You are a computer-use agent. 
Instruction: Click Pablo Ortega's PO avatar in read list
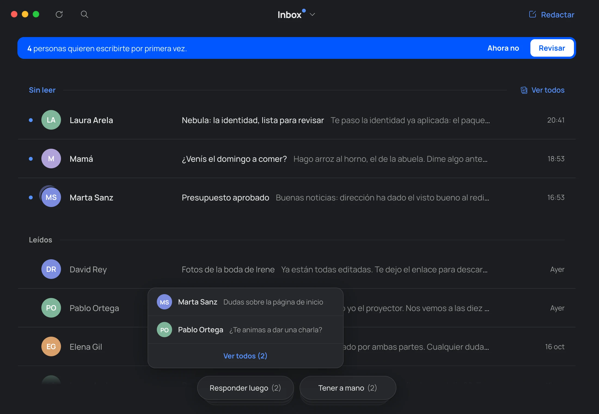(x=51, y=308)
